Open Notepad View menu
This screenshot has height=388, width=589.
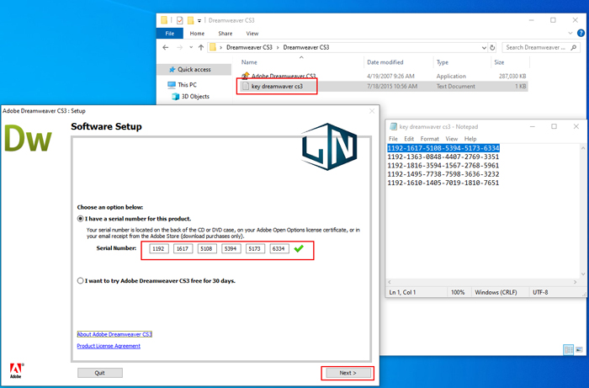tap(452, 139)
